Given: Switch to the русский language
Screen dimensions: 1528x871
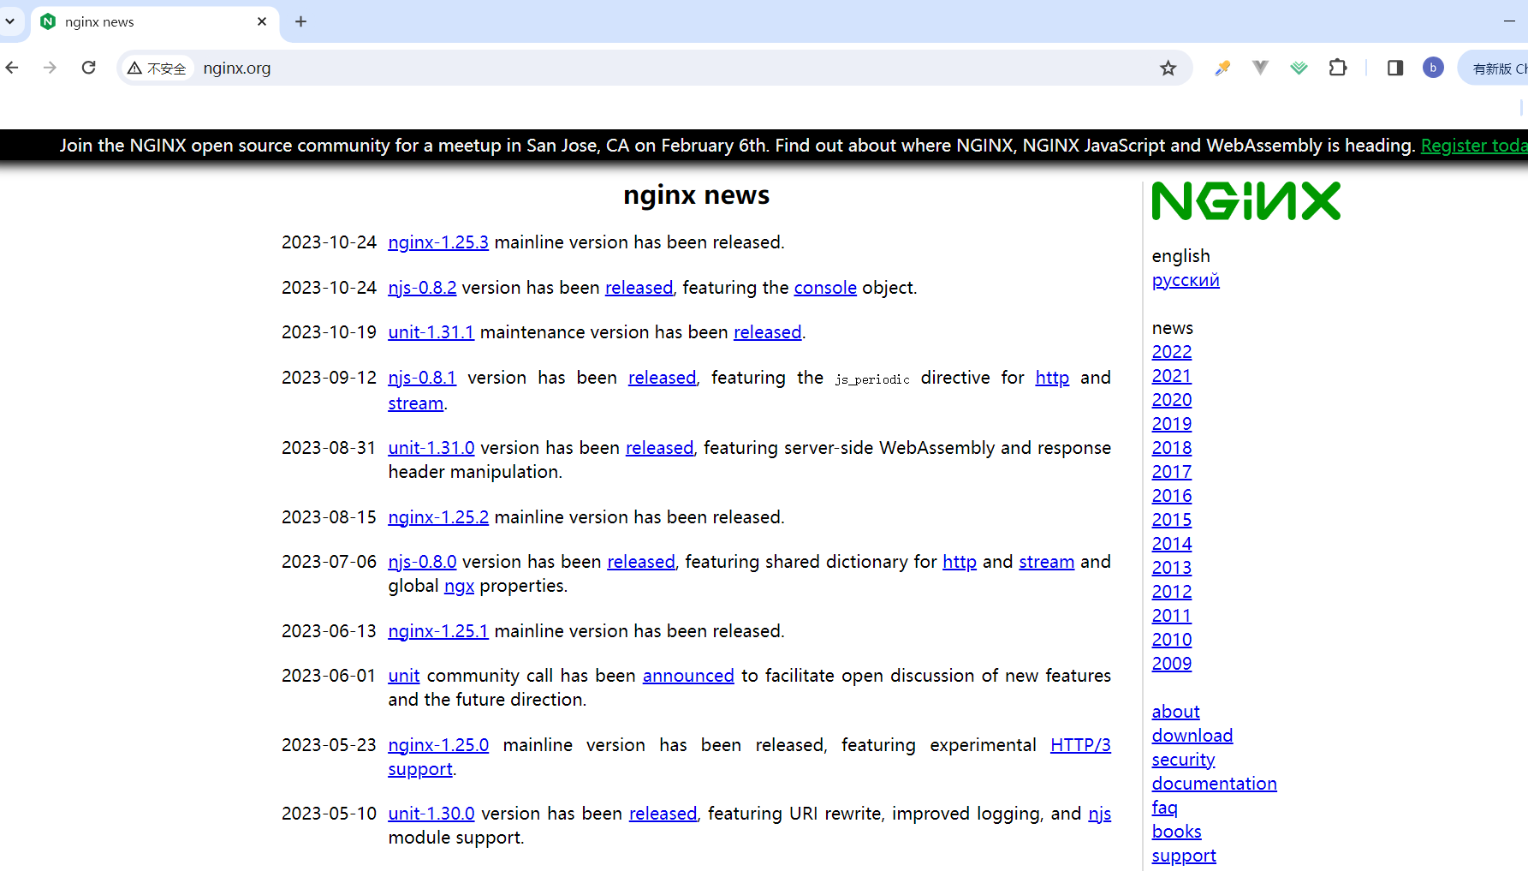Looking at the screenshot, I should (1186, 280).
